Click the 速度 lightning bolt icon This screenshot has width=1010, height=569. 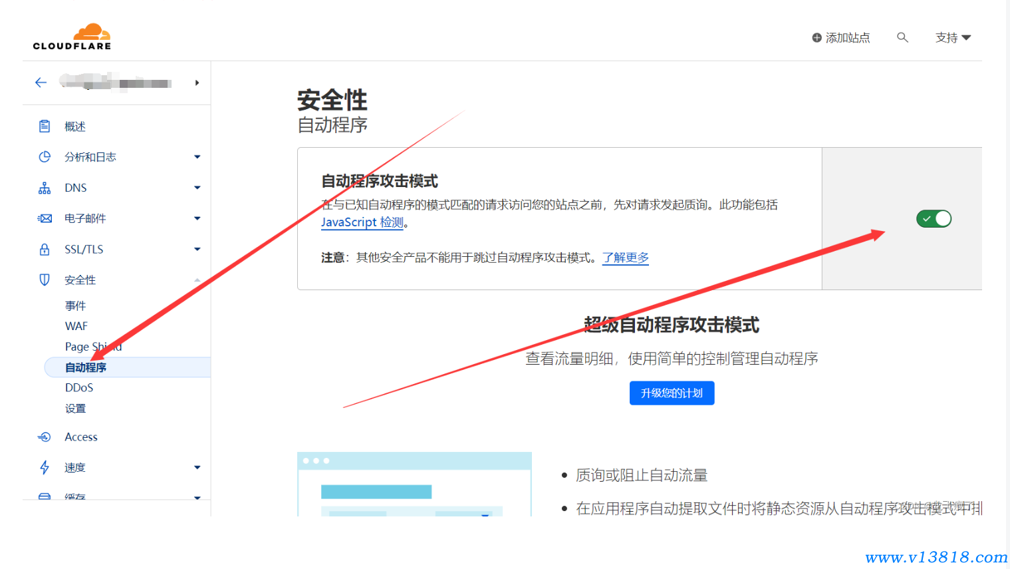(x=45, y=468)
